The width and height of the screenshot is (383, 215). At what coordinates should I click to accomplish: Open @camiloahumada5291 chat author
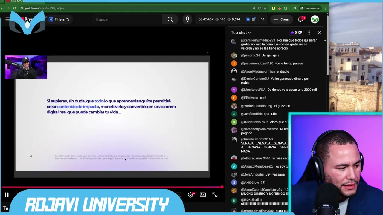[x=258, y=40]
